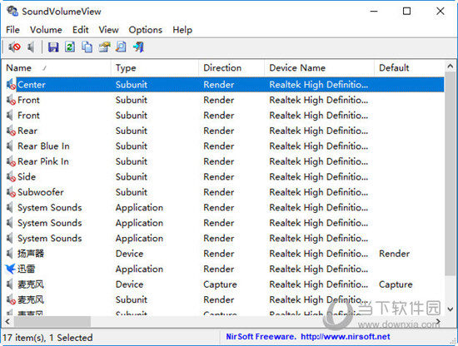Click the Exit door toolbar icon
This screenshot has width=458, height=346.
click(138, 47)
